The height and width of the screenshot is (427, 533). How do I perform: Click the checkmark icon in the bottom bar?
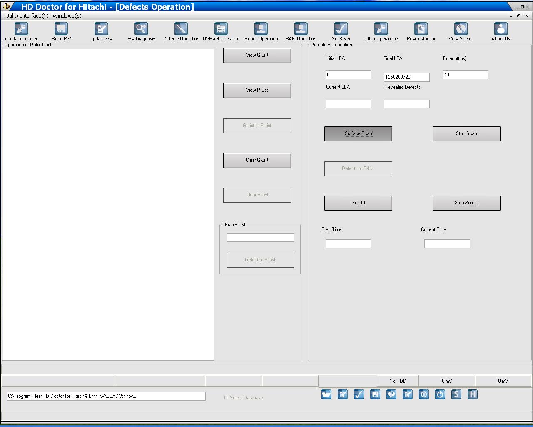[359, 394]
